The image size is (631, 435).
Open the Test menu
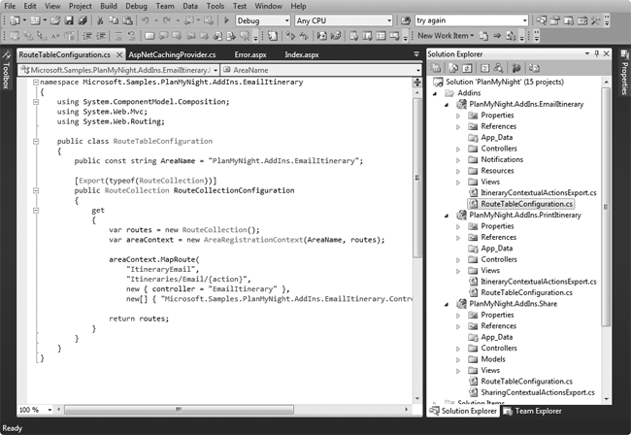click(x=240, y=6)
